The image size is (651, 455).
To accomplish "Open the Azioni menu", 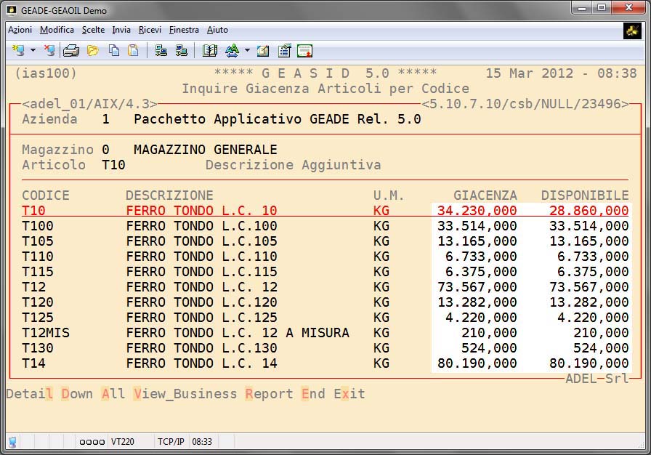I will coord(20,30).
